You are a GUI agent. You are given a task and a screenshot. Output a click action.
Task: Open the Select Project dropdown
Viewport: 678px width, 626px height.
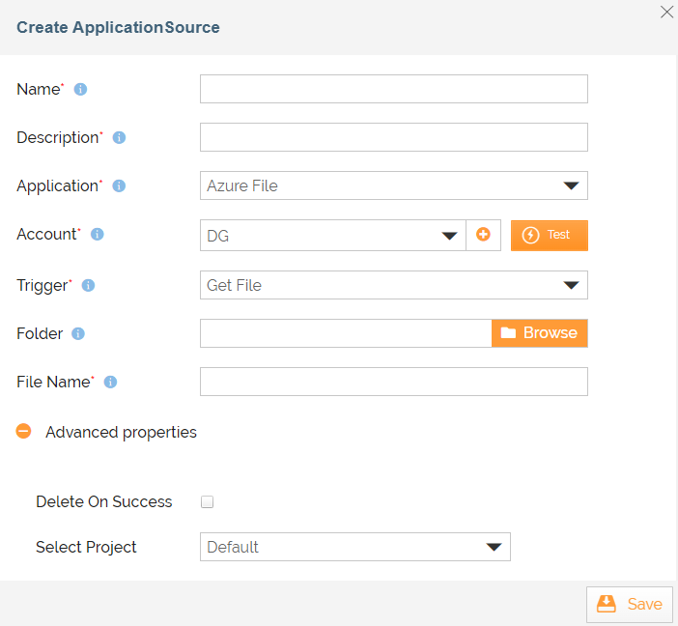pos(355,547)
